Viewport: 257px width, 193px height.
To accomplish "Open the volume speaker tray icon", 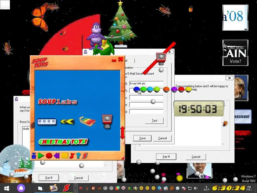I will pos(196,188).
